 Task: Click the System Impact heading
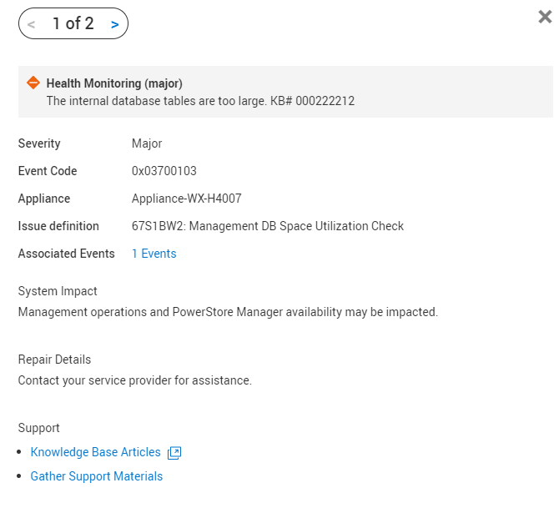58,291
